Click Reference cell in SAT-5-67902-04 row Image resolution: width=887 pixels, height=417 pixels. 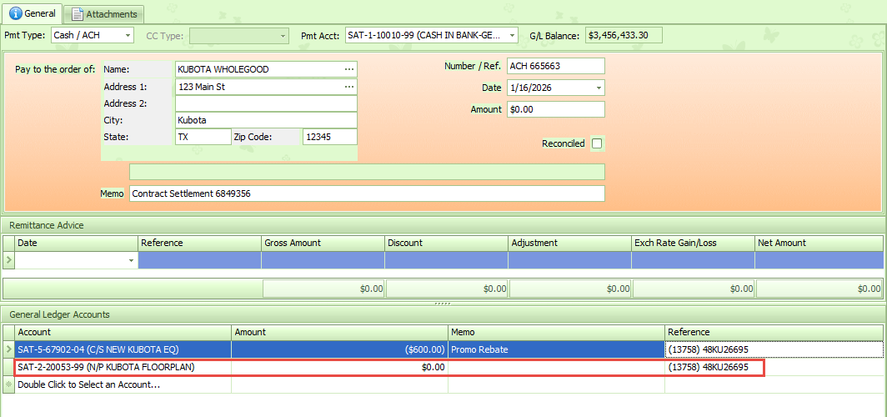(x=774, y=349)
